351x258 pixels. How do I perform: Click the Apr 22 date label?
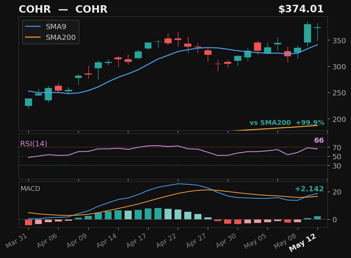pyautogui.click(x=166, y=240)
